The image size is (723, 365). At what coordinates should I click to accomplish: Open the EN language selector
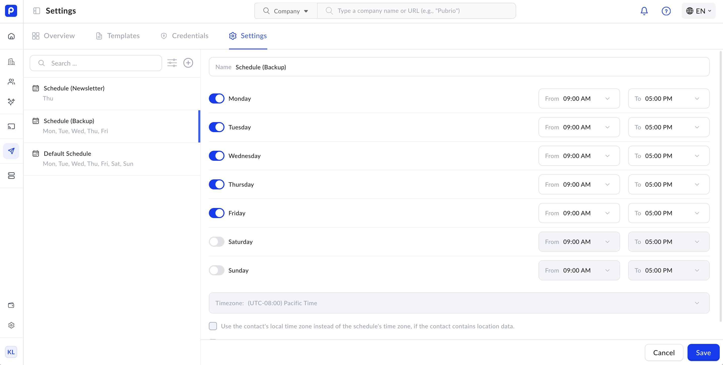tap(698, 11)
